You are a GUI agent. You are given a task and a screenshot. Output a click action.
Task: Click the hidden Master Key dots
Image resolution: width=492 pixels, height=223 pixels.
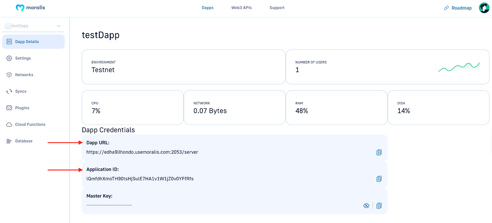pos(109,205)
